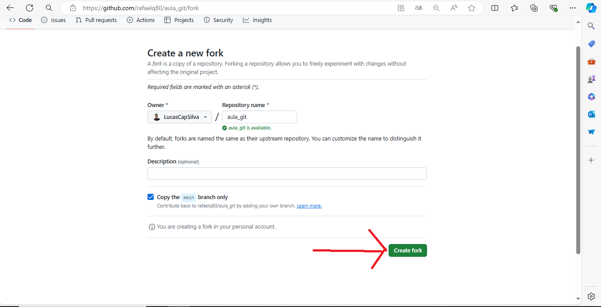Click the page vertical scrollbar thumb
Screen dimensions: 601x307
[578, 150]
